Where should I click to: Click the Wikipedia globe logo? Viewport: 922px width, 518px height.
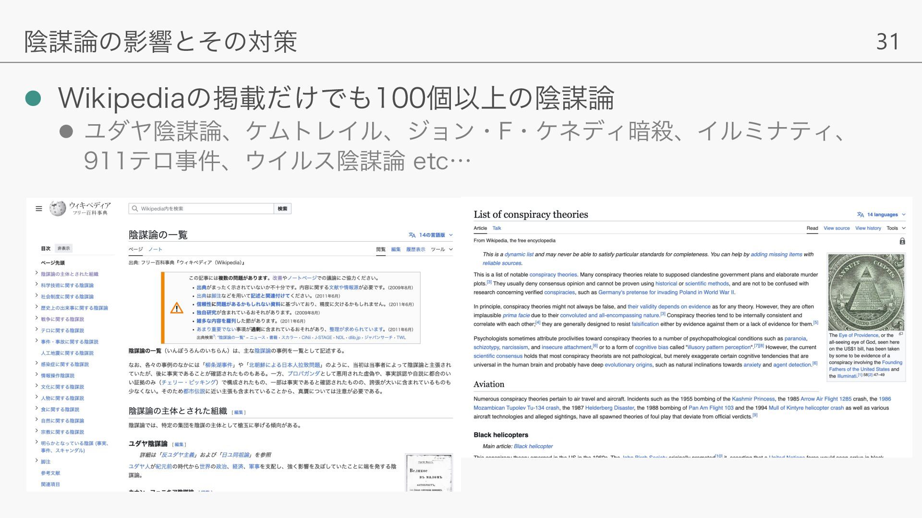[58, 209]
